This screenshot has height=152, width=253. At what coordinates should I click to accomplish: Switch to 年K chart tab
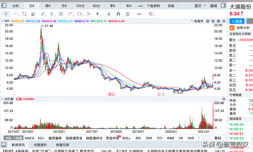(129, 6)
